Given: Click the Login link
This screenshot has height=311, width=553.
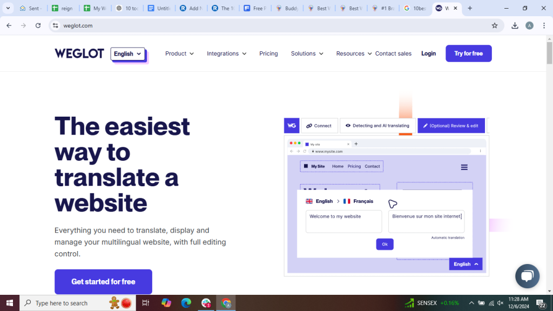Looking at the screenshot, I should [x=428, y=53].
